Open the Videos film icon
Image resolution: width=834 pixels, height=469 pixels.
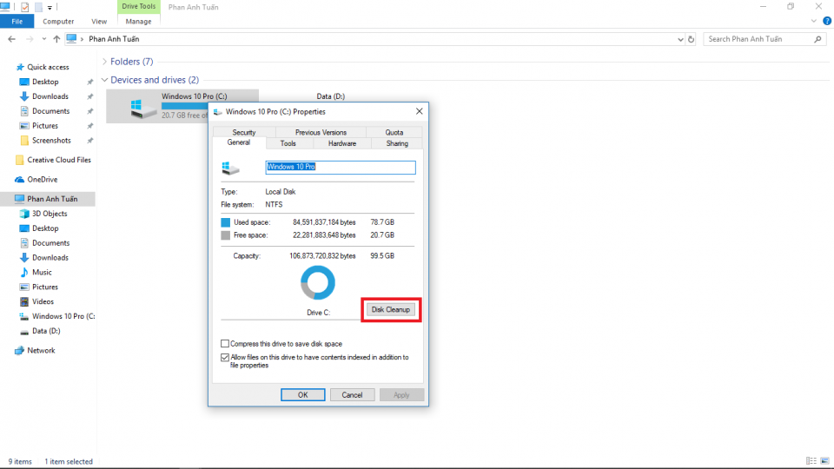click(24, 301)
